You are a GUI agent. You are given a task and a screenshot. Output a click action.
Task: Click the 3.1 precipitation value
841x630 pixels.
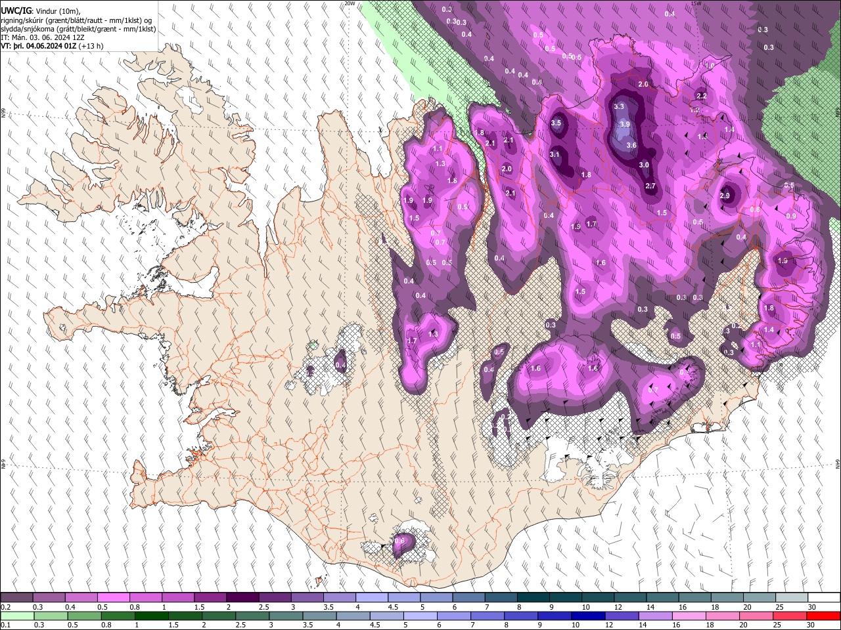[555, 155]
